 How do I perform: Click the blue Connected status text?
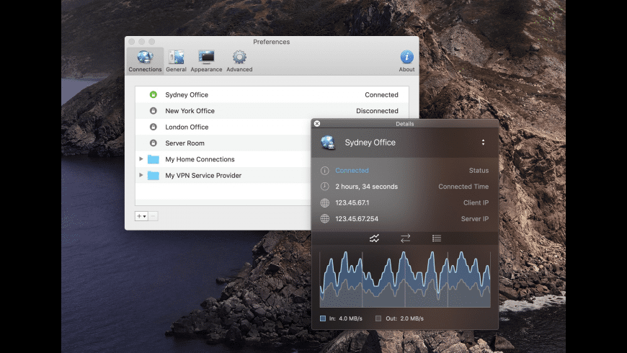(x=352, y=170)
